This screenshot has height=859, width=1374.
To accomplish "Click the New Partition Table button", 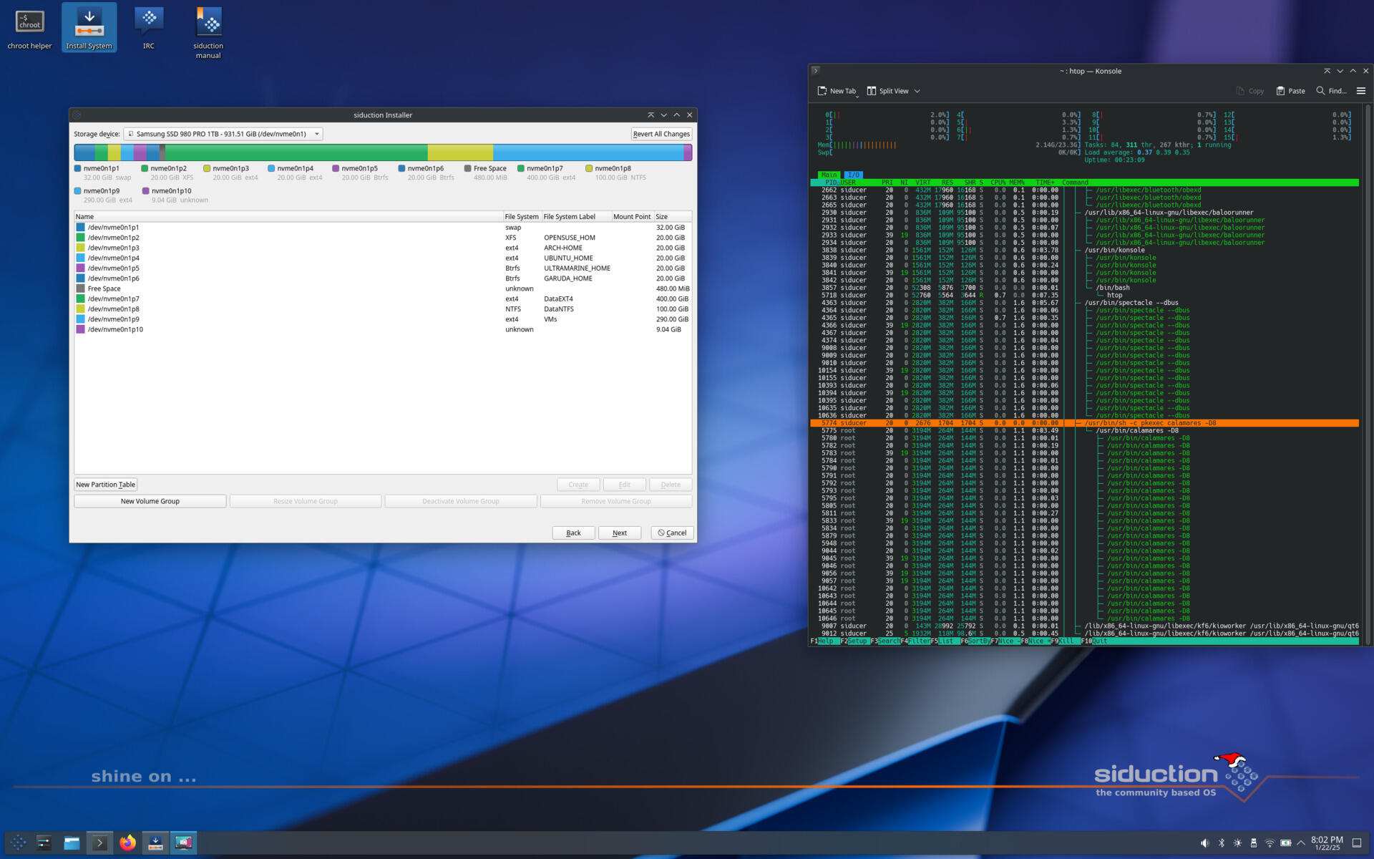I will 105,485.
